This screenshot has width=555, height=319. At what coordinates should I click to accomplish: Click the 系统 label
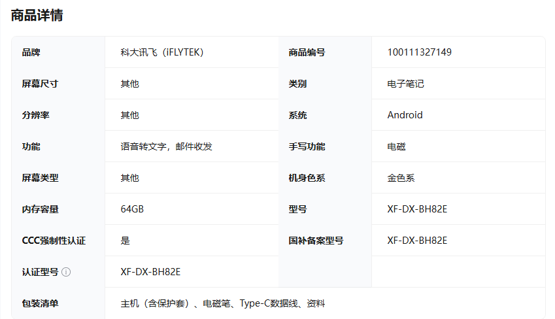[x=297, y=115]
